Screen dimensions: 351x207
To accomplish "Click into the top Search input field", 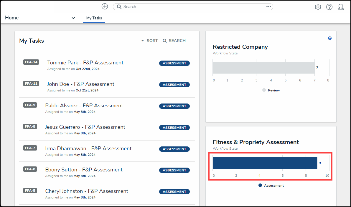I will pos(192,7).
